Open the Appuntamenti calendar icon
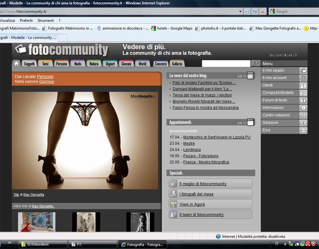This screenshot has width=319, height=249. tap(250, 122)
